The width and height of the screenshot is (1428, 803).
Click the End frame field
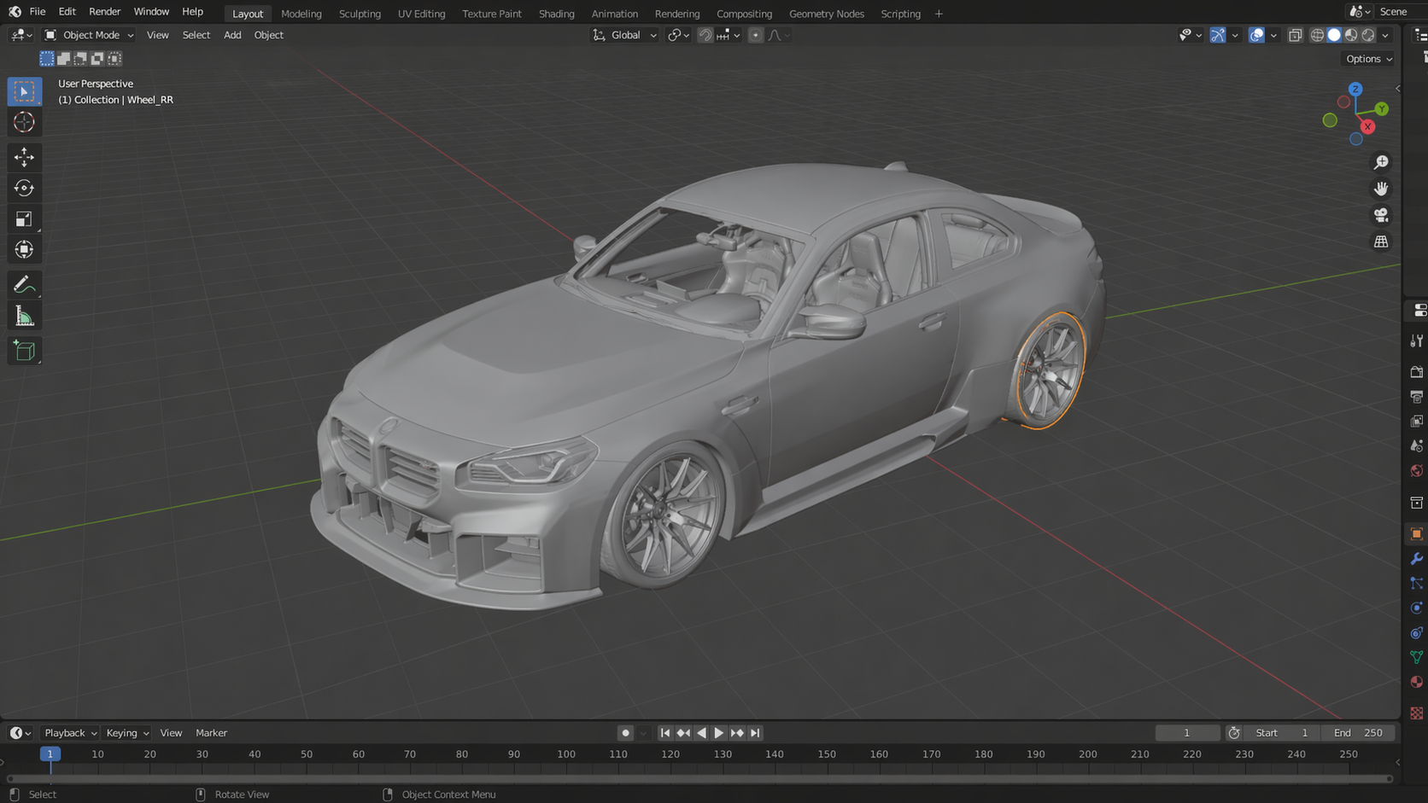1359,733
